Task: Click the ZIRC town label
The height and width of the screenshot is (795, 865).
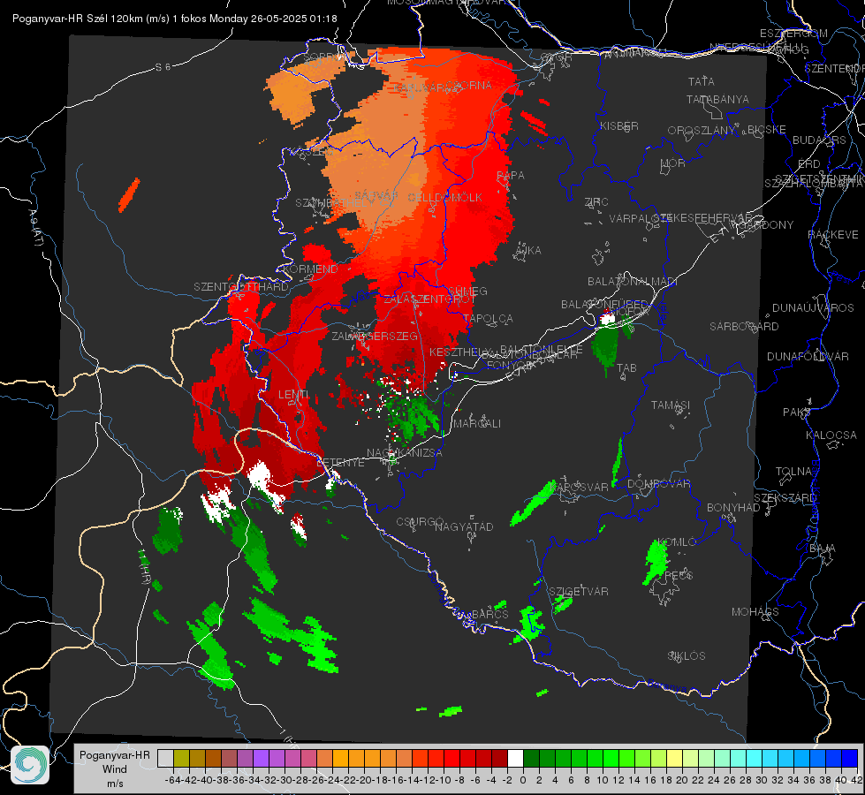Action: 596,201
